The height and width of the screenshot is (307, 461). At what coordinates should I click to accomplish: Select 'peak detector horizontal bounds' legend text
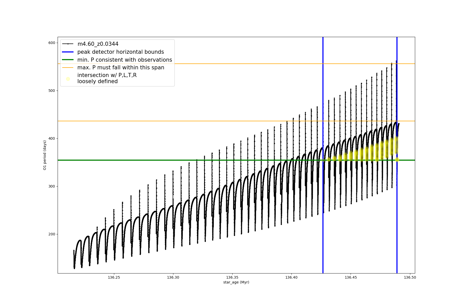120,52
